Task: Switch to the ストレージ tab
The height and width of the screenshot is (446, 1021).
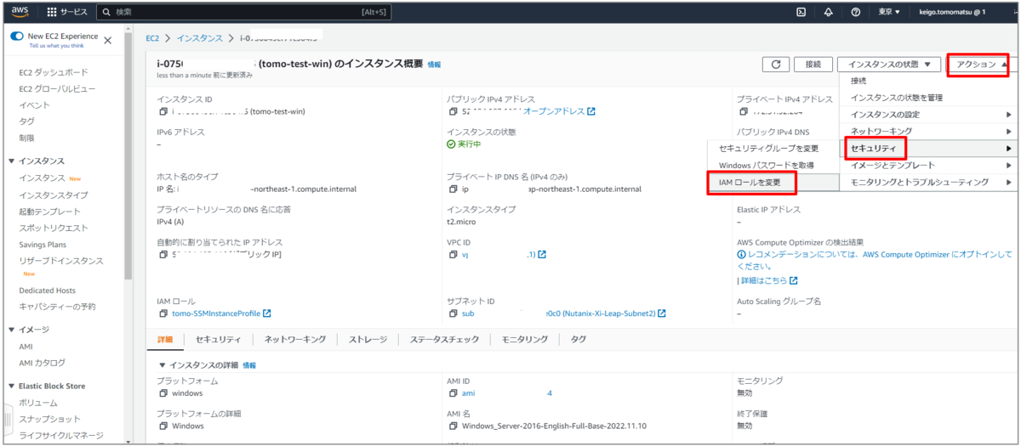Action: tap(368, 340)
